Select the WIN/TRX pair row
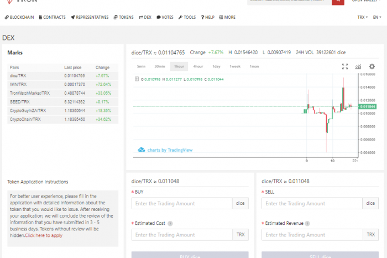This screenshot has height=258, width=387. [x=62, y=85]
